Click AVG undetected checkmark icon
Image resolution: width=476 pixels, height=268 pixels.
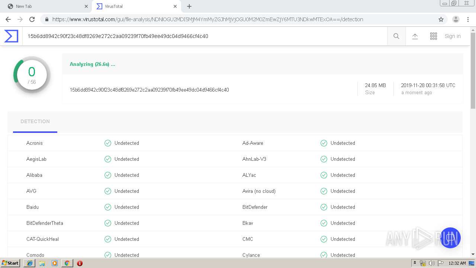click(x=108, y=191)
